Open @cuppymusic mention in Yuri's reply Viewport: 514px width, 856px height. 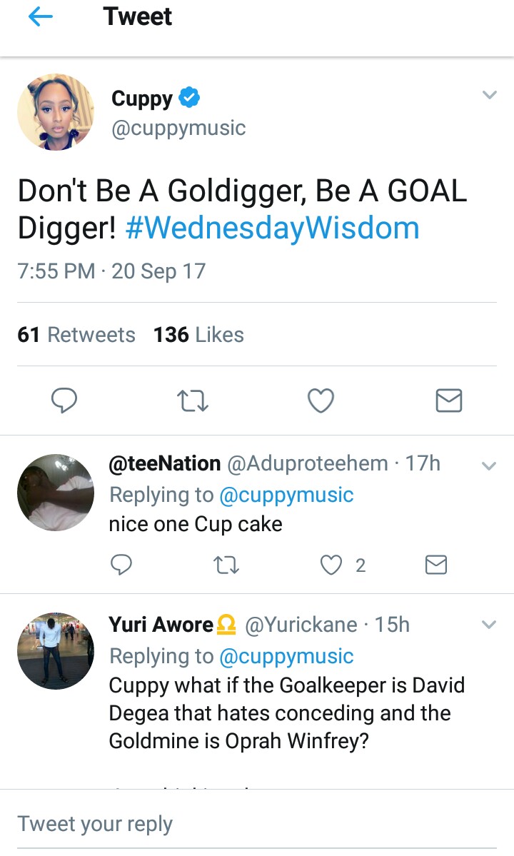click(x=286, y=656)
